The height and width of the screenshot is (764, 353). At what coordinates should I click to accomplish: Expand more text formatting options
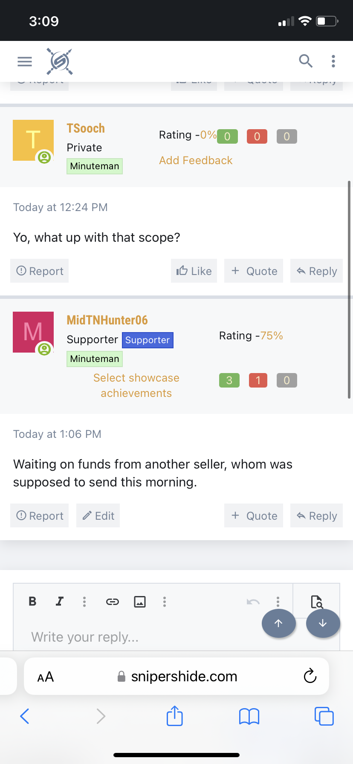point(84,602)
